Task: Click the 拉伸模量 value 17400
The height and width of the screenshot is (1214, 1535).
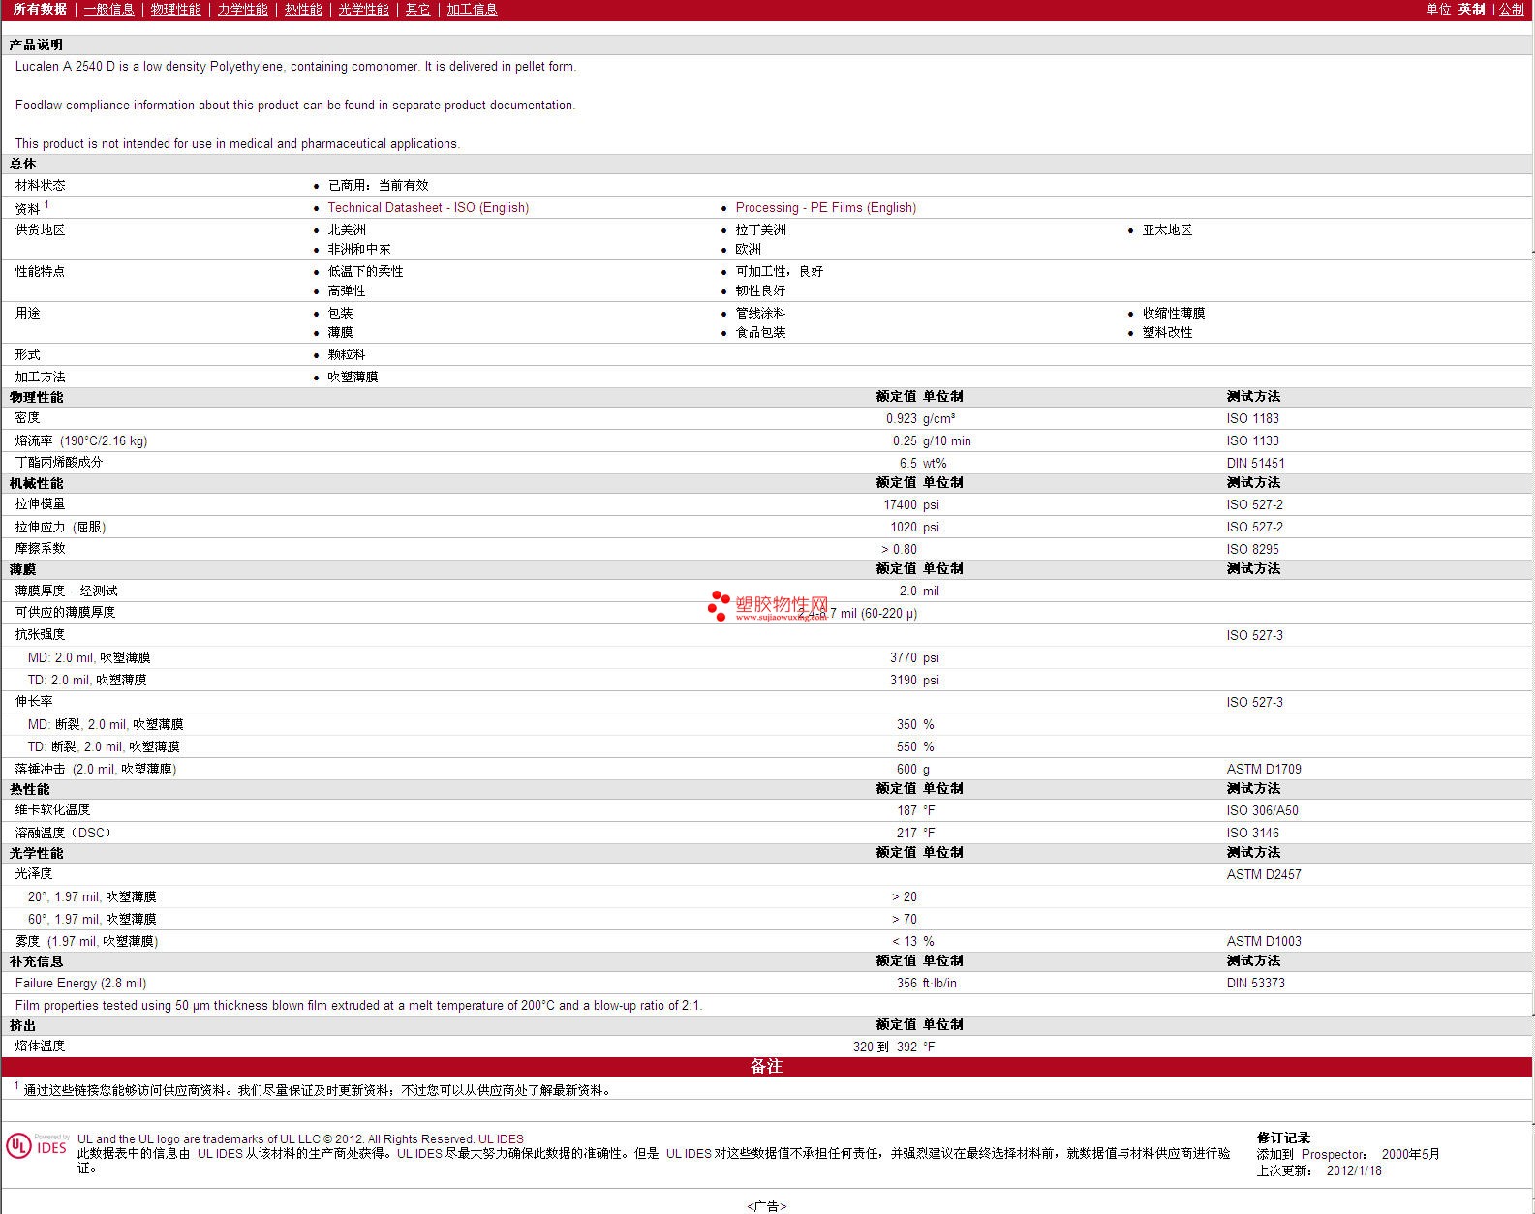Action: click(x=901, y=504)
